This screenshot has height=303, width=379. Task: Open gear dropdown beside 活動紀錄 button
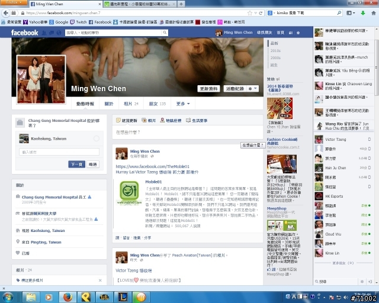(253, 89)
